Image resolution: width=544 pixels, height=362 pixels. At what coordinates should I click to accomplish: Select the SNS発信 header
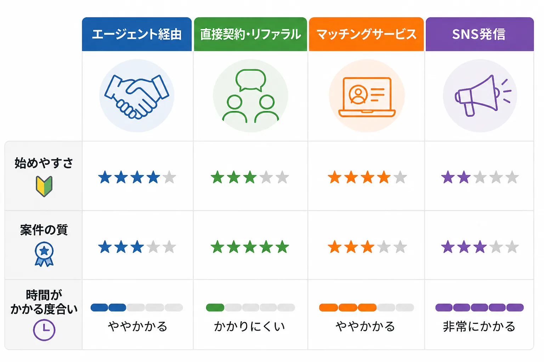[x=480, y=34]
